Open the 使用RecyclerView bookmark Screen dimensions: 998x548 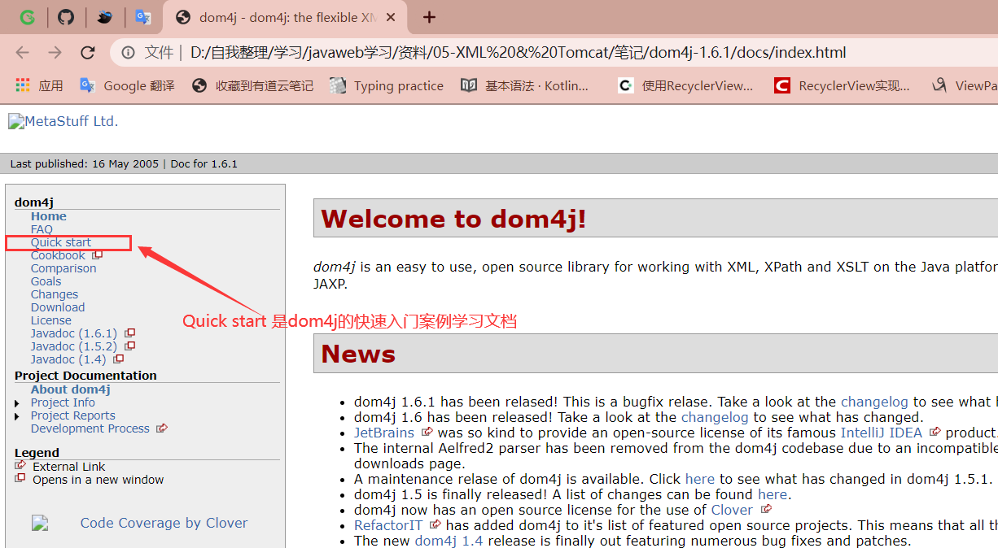pyautogui.click(x=685, y=85)
